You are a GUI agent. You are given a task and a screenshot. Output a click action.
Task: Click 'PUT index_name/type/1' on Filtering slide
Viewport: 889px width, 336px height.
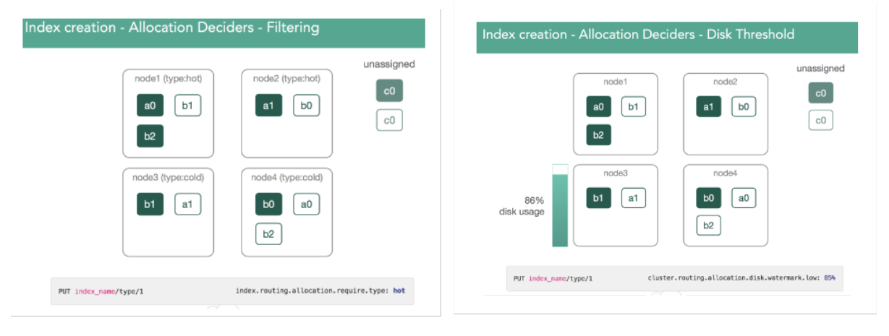pyautogui.click(x=101, y=291)
